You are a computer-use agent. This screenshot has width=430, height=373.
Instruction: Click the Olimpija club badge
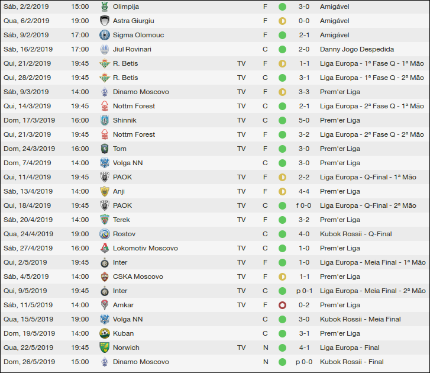click(x=105, y=7)
